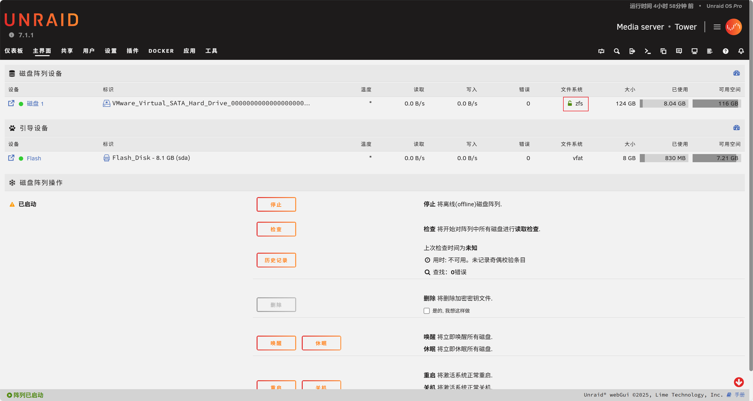Click the 历史记录 button
753x401 pixels.
pos(276,260)
